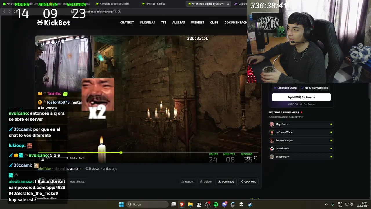Go forward with browser forward arrow
The height and width of the screenshot is (209, 371).
point(10,12)
